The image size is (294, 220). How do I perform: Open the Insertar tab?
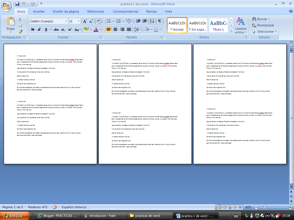[39, 11]
